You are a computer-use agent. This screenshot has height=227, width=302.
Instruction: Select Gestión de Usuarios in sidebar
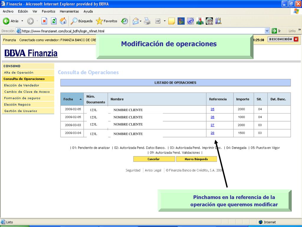28,111
